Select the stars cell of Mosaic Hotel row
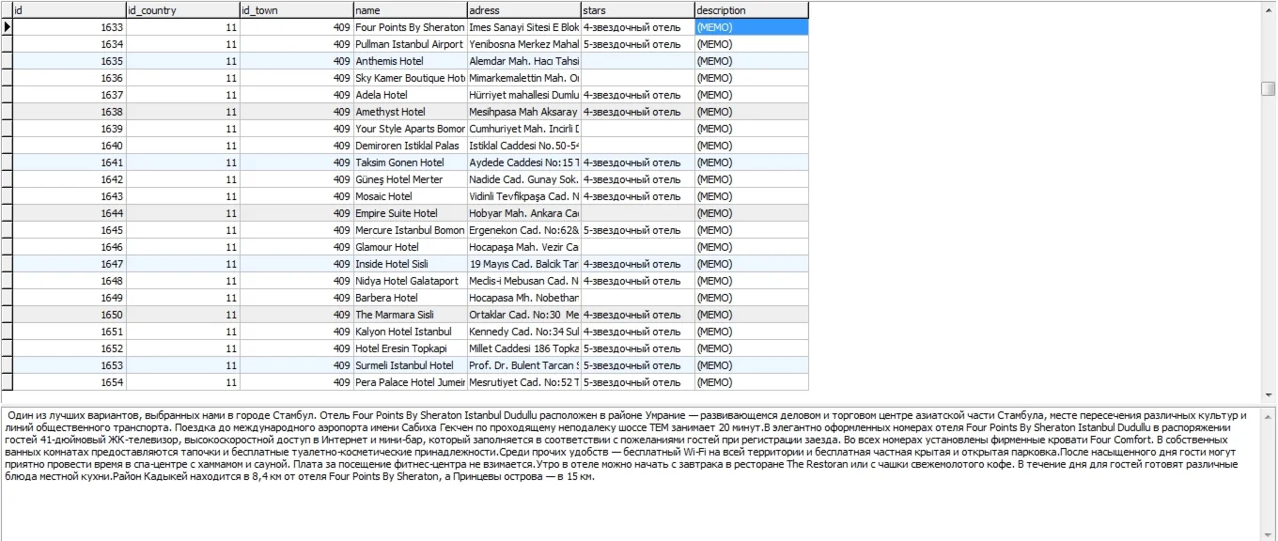 coord(637,196)
